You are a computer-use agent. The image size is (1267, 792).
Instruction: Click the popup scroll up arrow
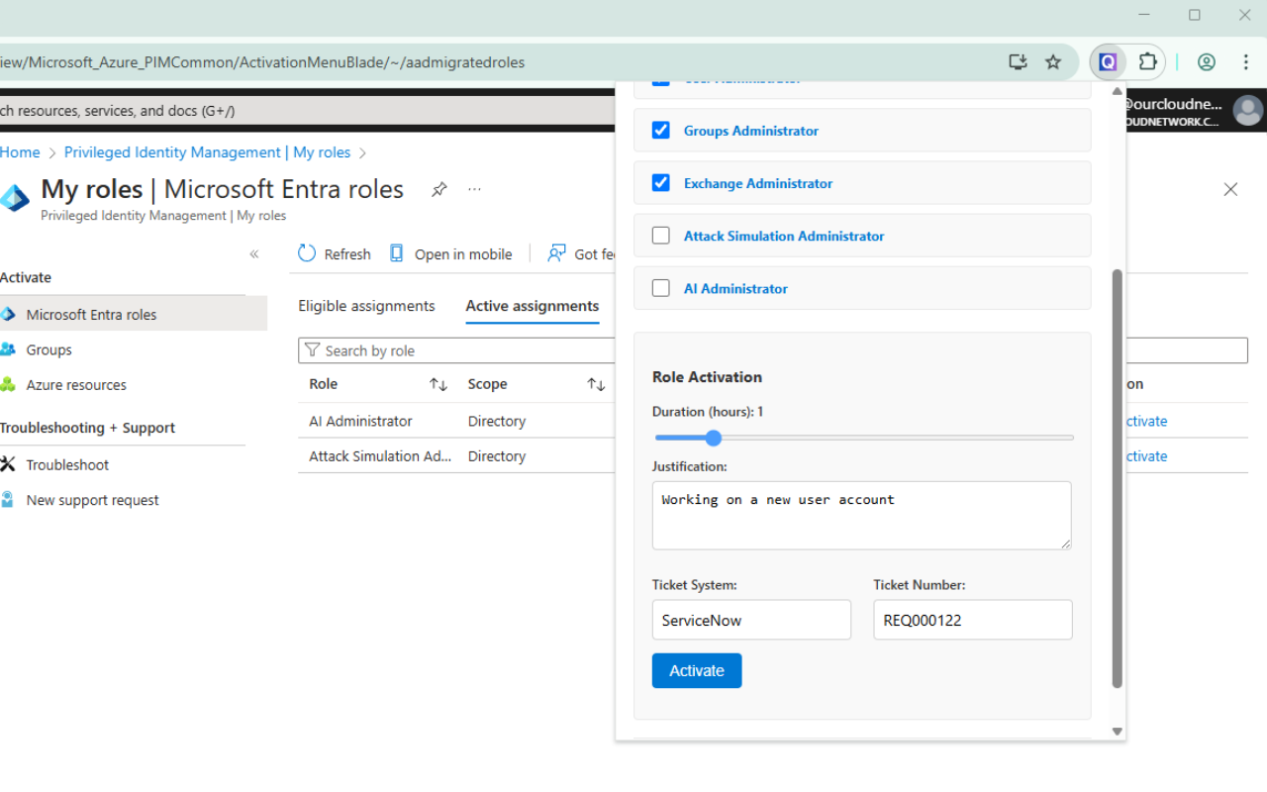click(1118, 91)
